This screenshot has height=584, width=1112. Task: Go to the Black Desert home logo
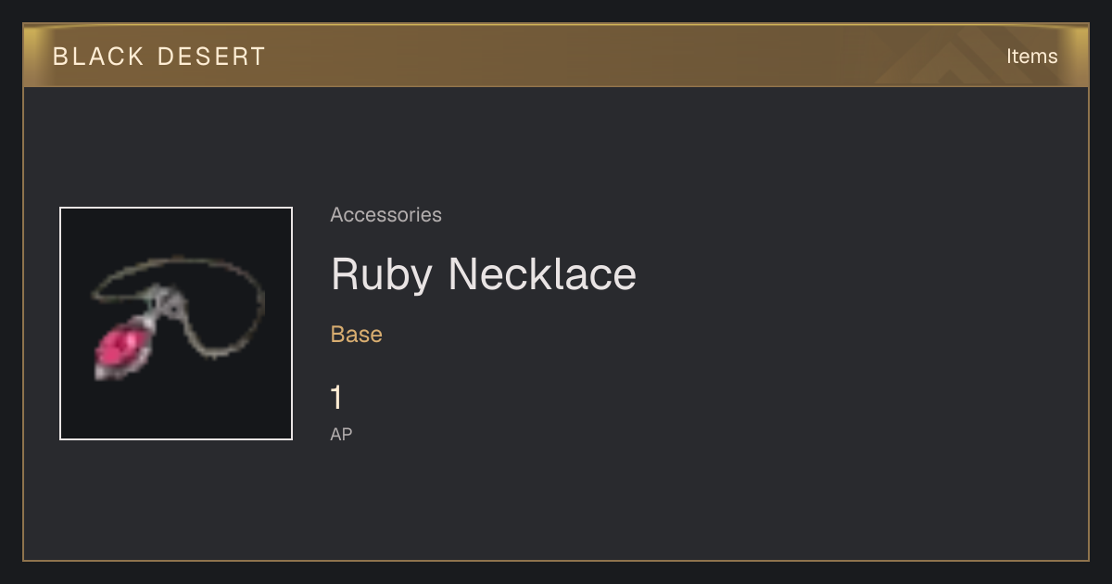[x=159, y=57]
